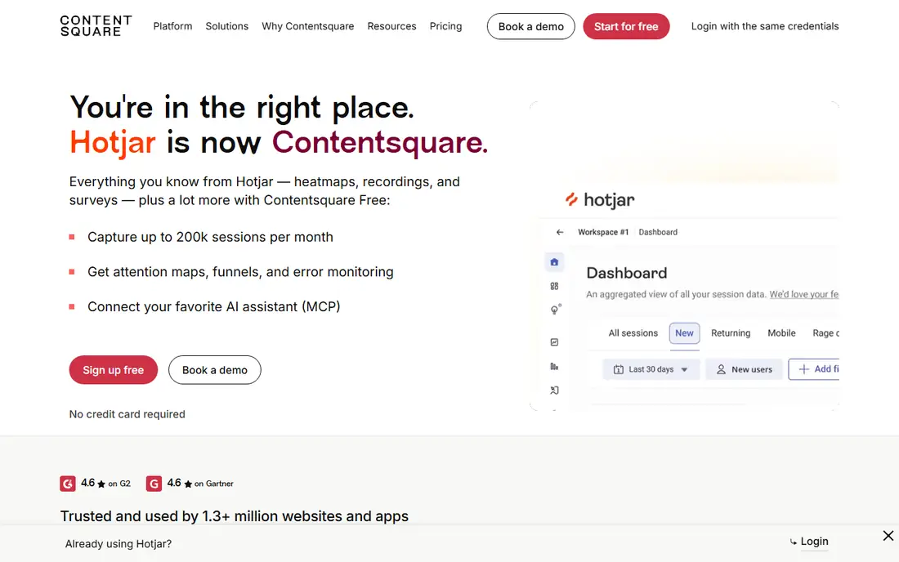The image size is (899, 562).
Task: Click the hero Book a demo button
Action: [x=214, y=370]
